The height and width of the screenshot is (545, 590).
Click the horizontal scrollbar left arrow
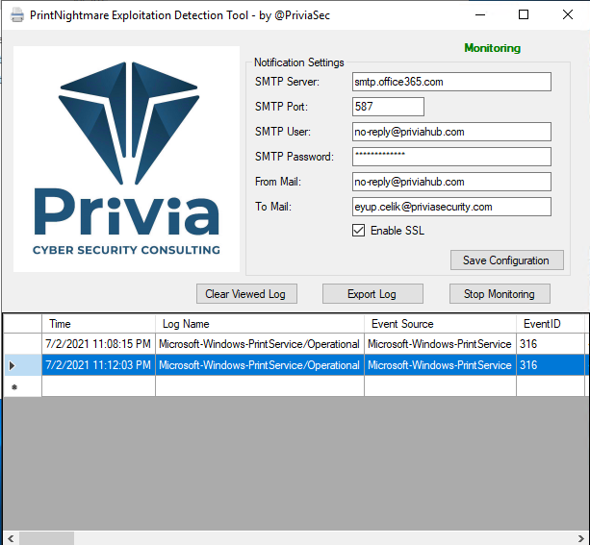point(11,538)
